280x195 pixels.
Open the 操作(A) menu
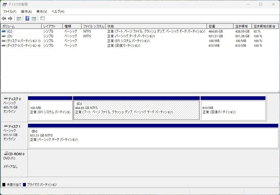tap(26, 12)
